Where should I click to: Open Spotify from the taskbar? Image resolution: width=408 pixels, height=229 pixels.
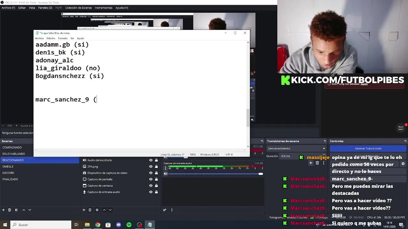[129, 225]
